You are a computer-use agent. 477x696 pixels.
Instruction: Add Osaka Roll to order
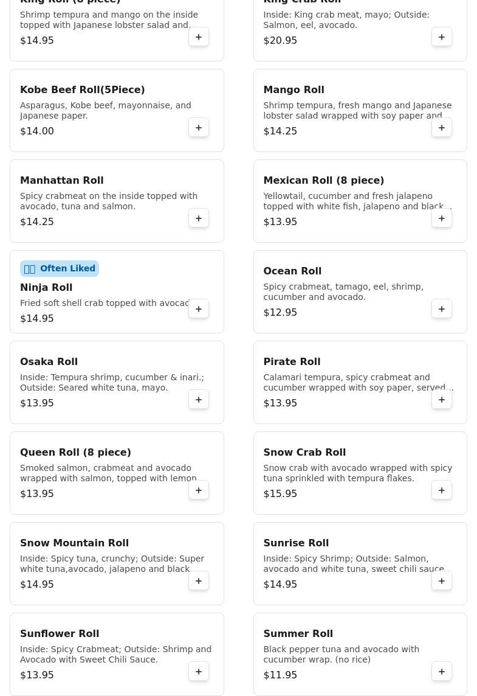coord(199,400)
